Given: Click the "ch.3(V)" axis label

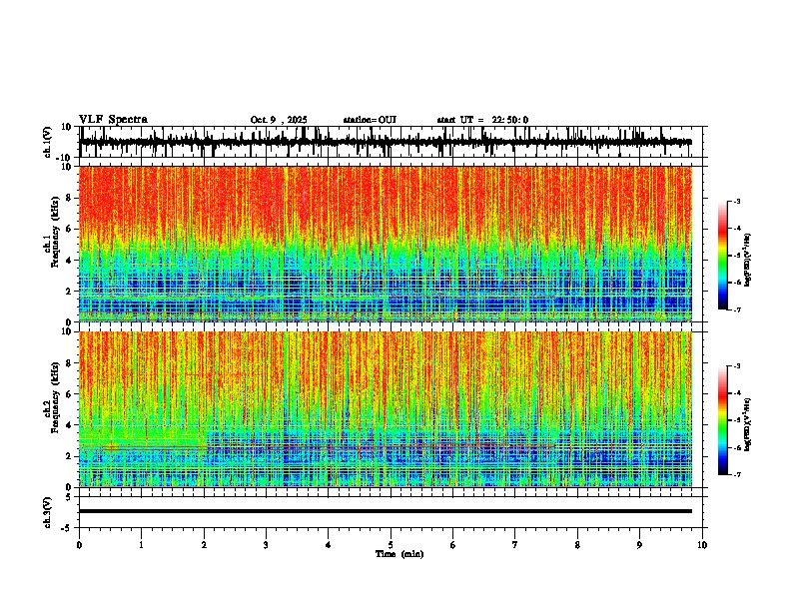Looking at the screenshot, I should (x=48, y=512).
